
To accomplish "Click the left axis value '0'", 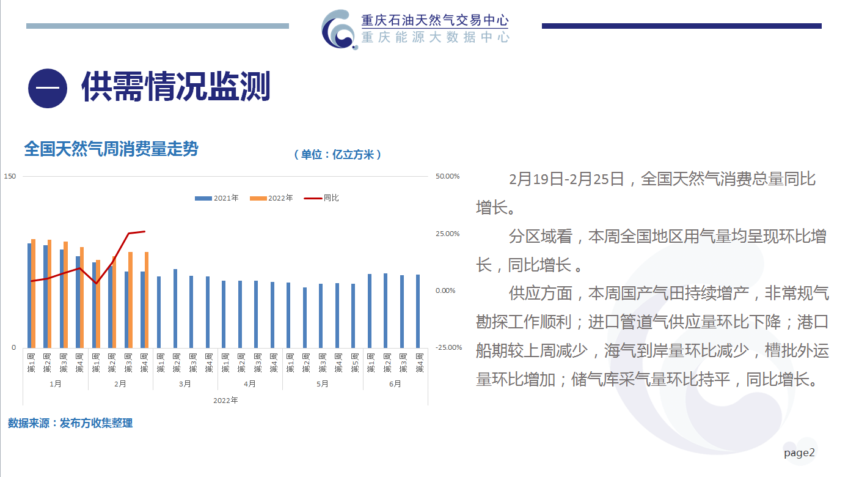I will point(13,347).
